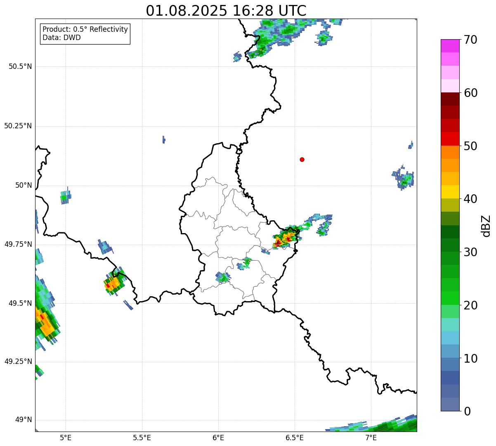
Task: Click the orange-red storm cell near 5.3°E
Action: click(113, 283)
